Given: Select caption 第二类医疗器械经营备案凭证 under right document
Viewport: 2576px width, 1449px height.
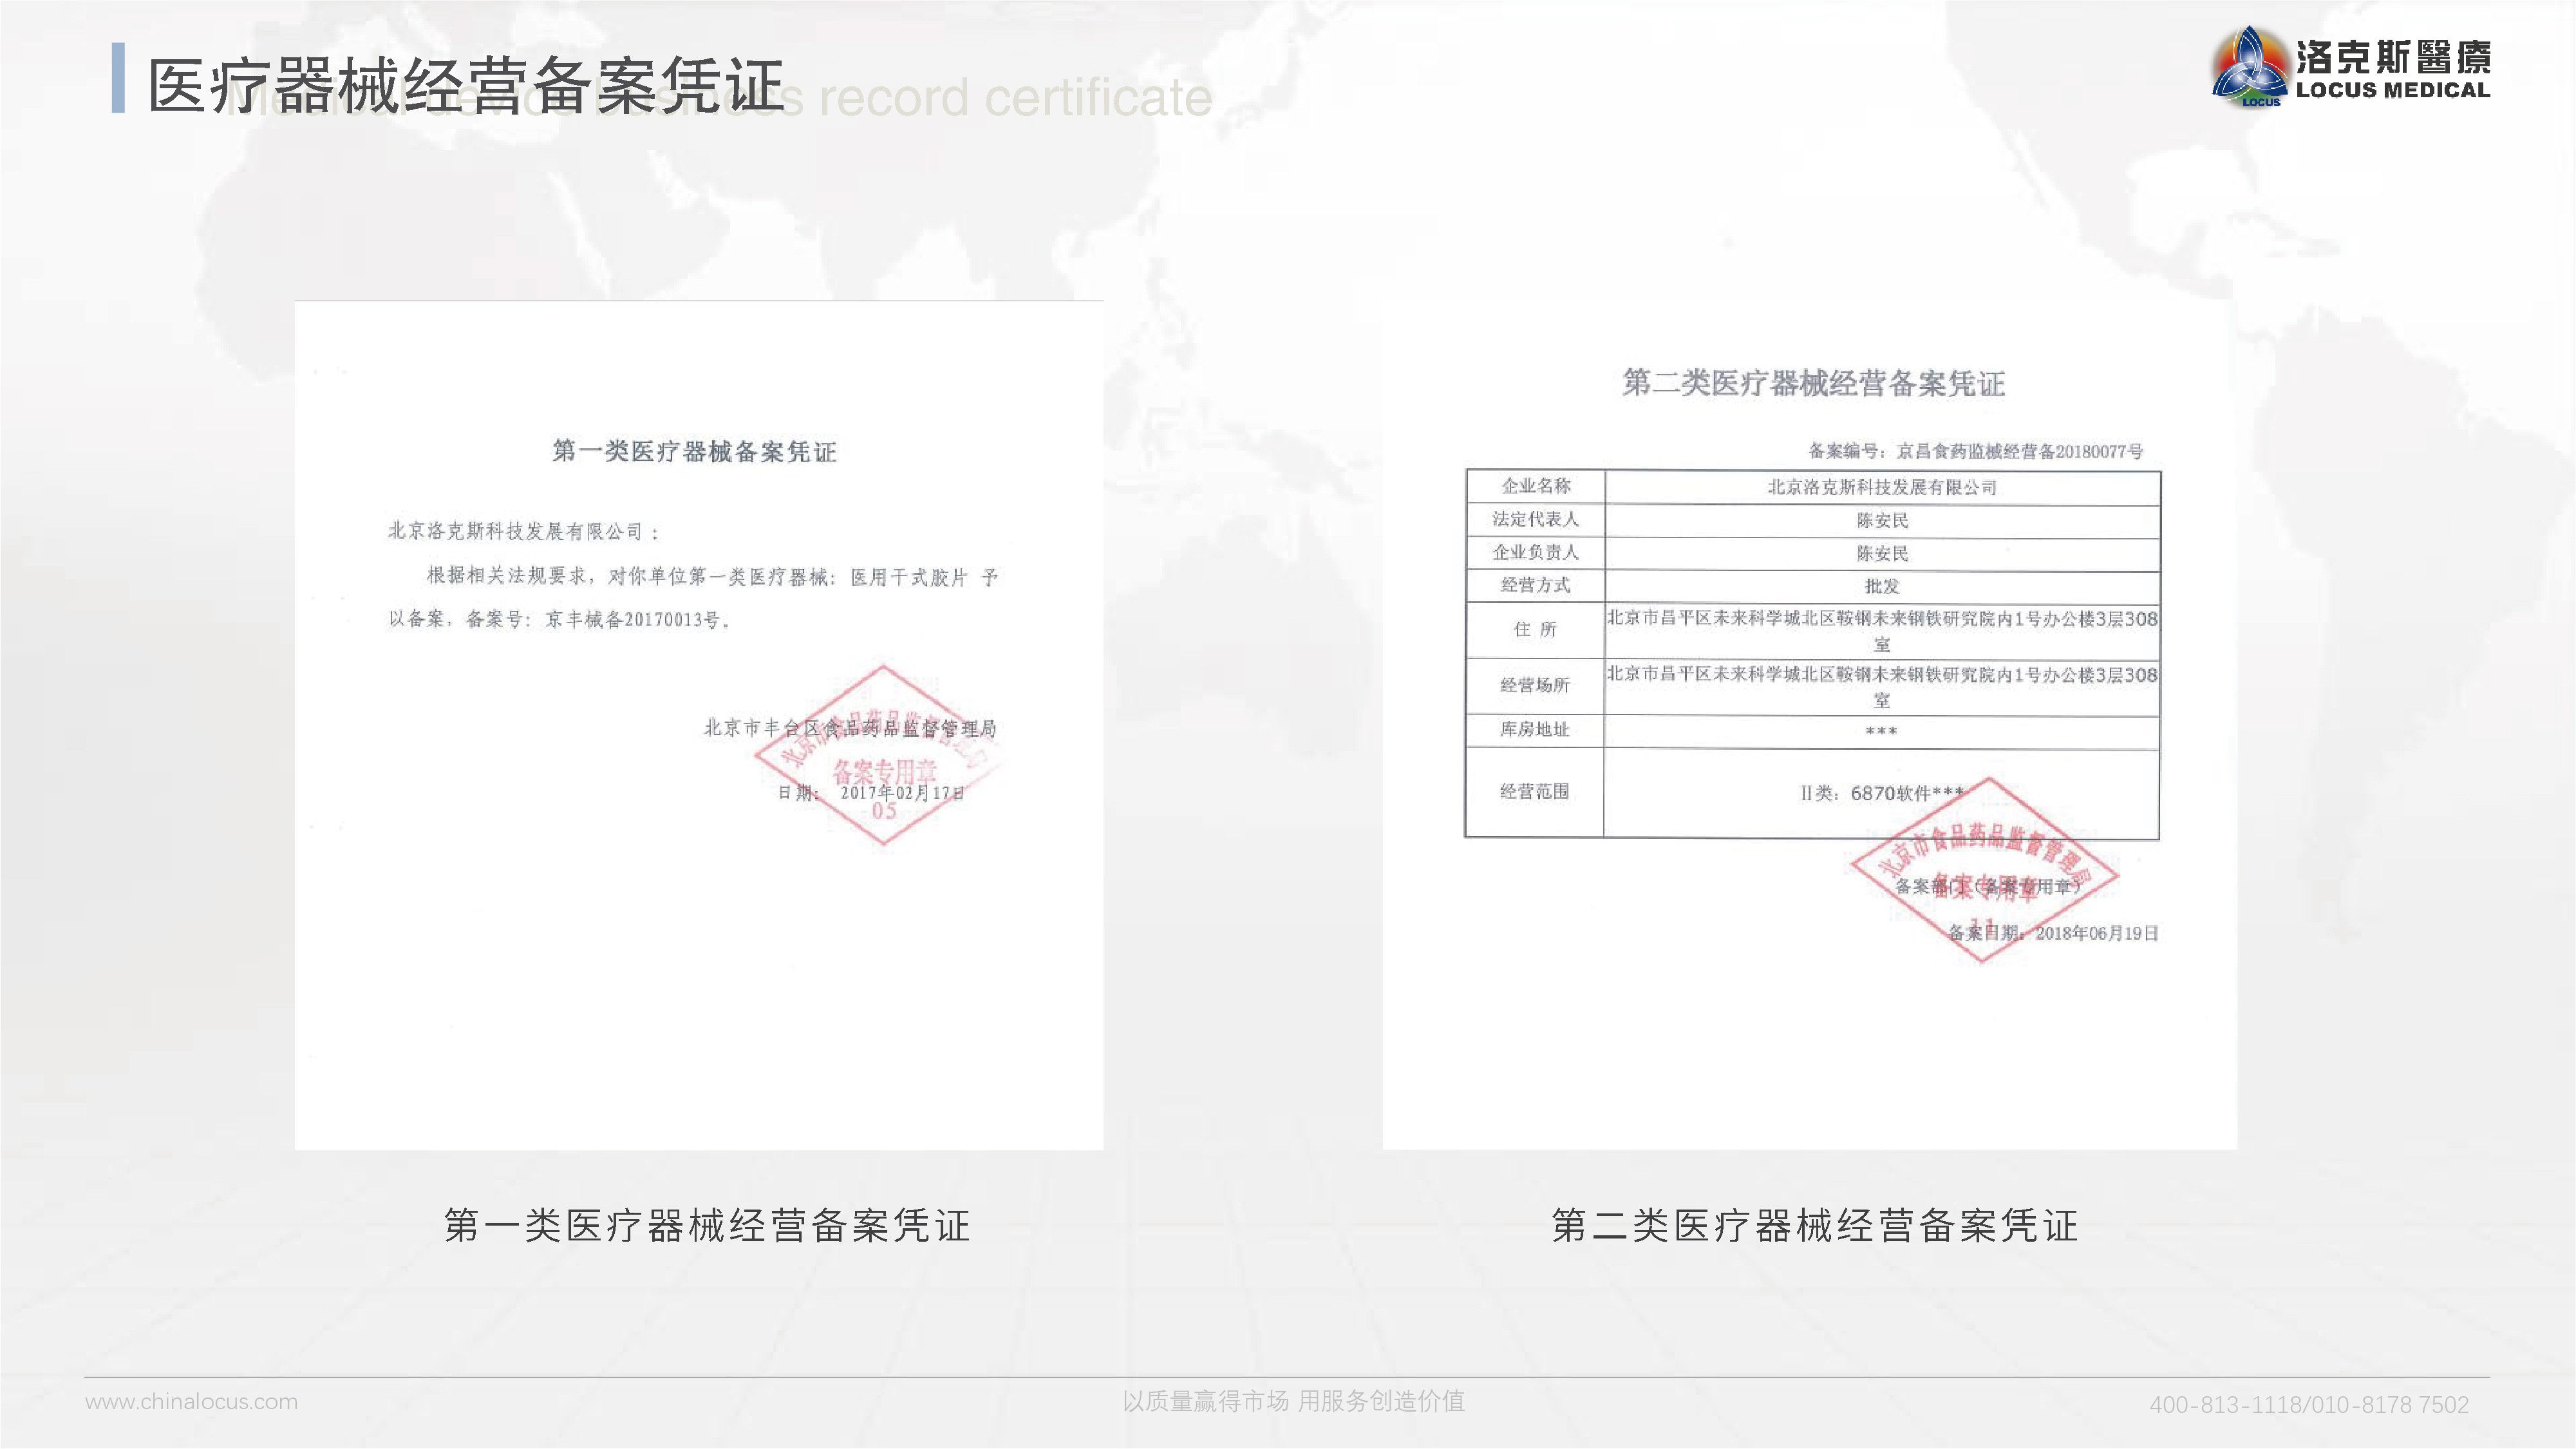Looking at the screenshot, I should pyautogui.click(x=1815, y=1225).
